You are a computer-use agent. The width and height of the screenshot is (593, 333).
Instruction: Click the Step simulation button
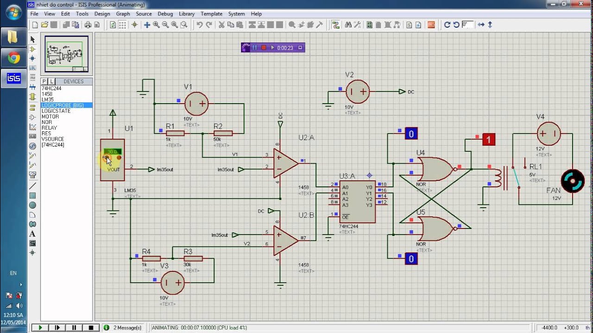(57, 328)
